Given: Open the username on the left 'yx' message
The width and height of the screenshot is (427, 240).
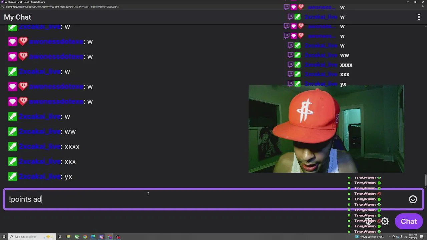Looking at the screenshot, I should (x=40, y=176).
